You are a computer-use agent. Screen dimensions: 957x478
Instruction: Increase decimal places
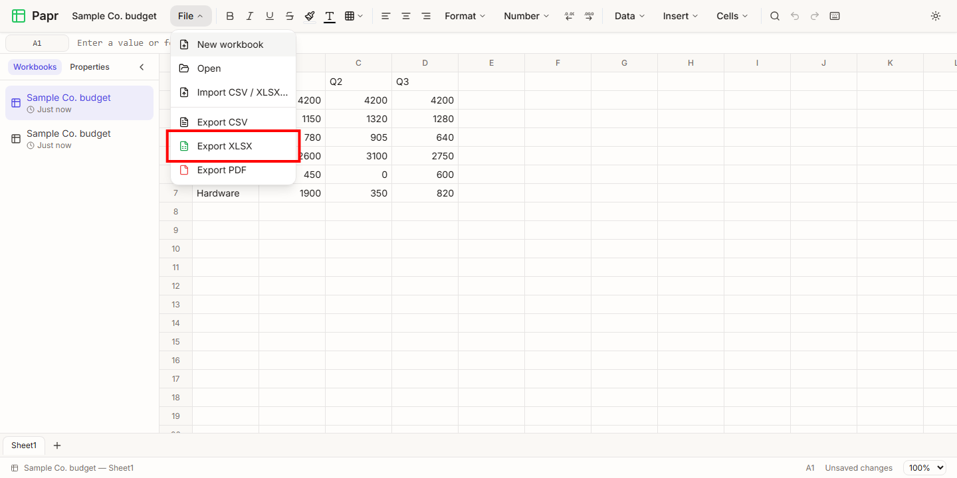(x=589, y=16)
